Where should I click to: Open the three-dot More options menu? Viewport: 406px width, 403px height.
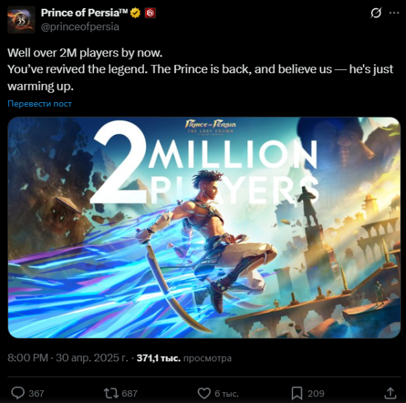[x=394, y=13]
